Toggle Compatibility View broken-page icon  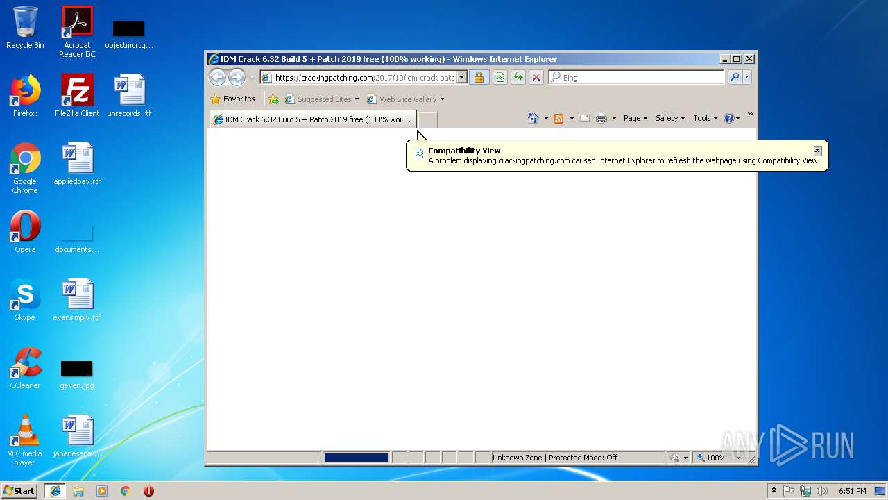[499, 78]
